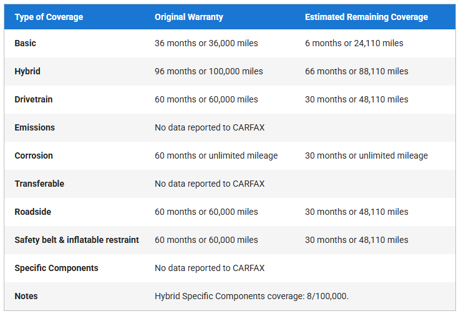Viewport: 461px width, 316px height.
Task: Select the Basic coverage row label
Action: click(26, 43)
